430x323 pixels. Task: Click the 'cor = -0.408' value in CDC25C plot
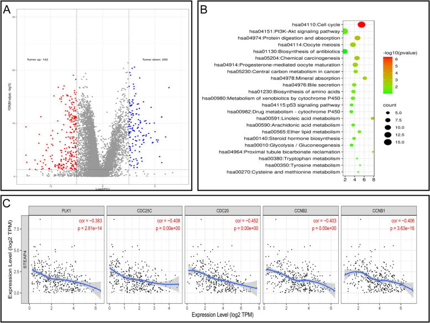[x=169, y=221]
